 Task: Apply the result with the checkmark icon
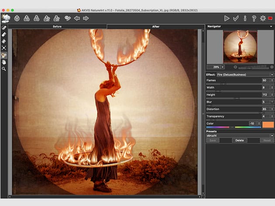[236, 18]
